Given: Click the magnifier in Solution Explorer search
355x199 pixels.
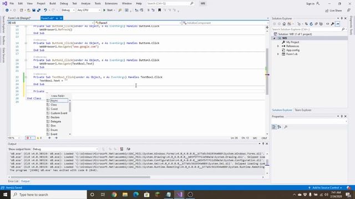Looking at the screenshot, I should [343, 29].
